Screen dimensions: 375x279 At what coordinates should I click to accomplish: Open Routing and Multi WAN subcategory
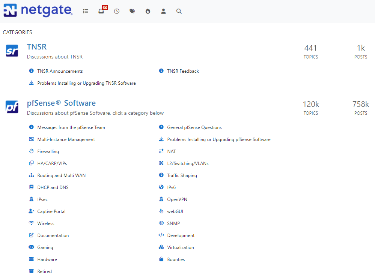[x=62, y=175]
